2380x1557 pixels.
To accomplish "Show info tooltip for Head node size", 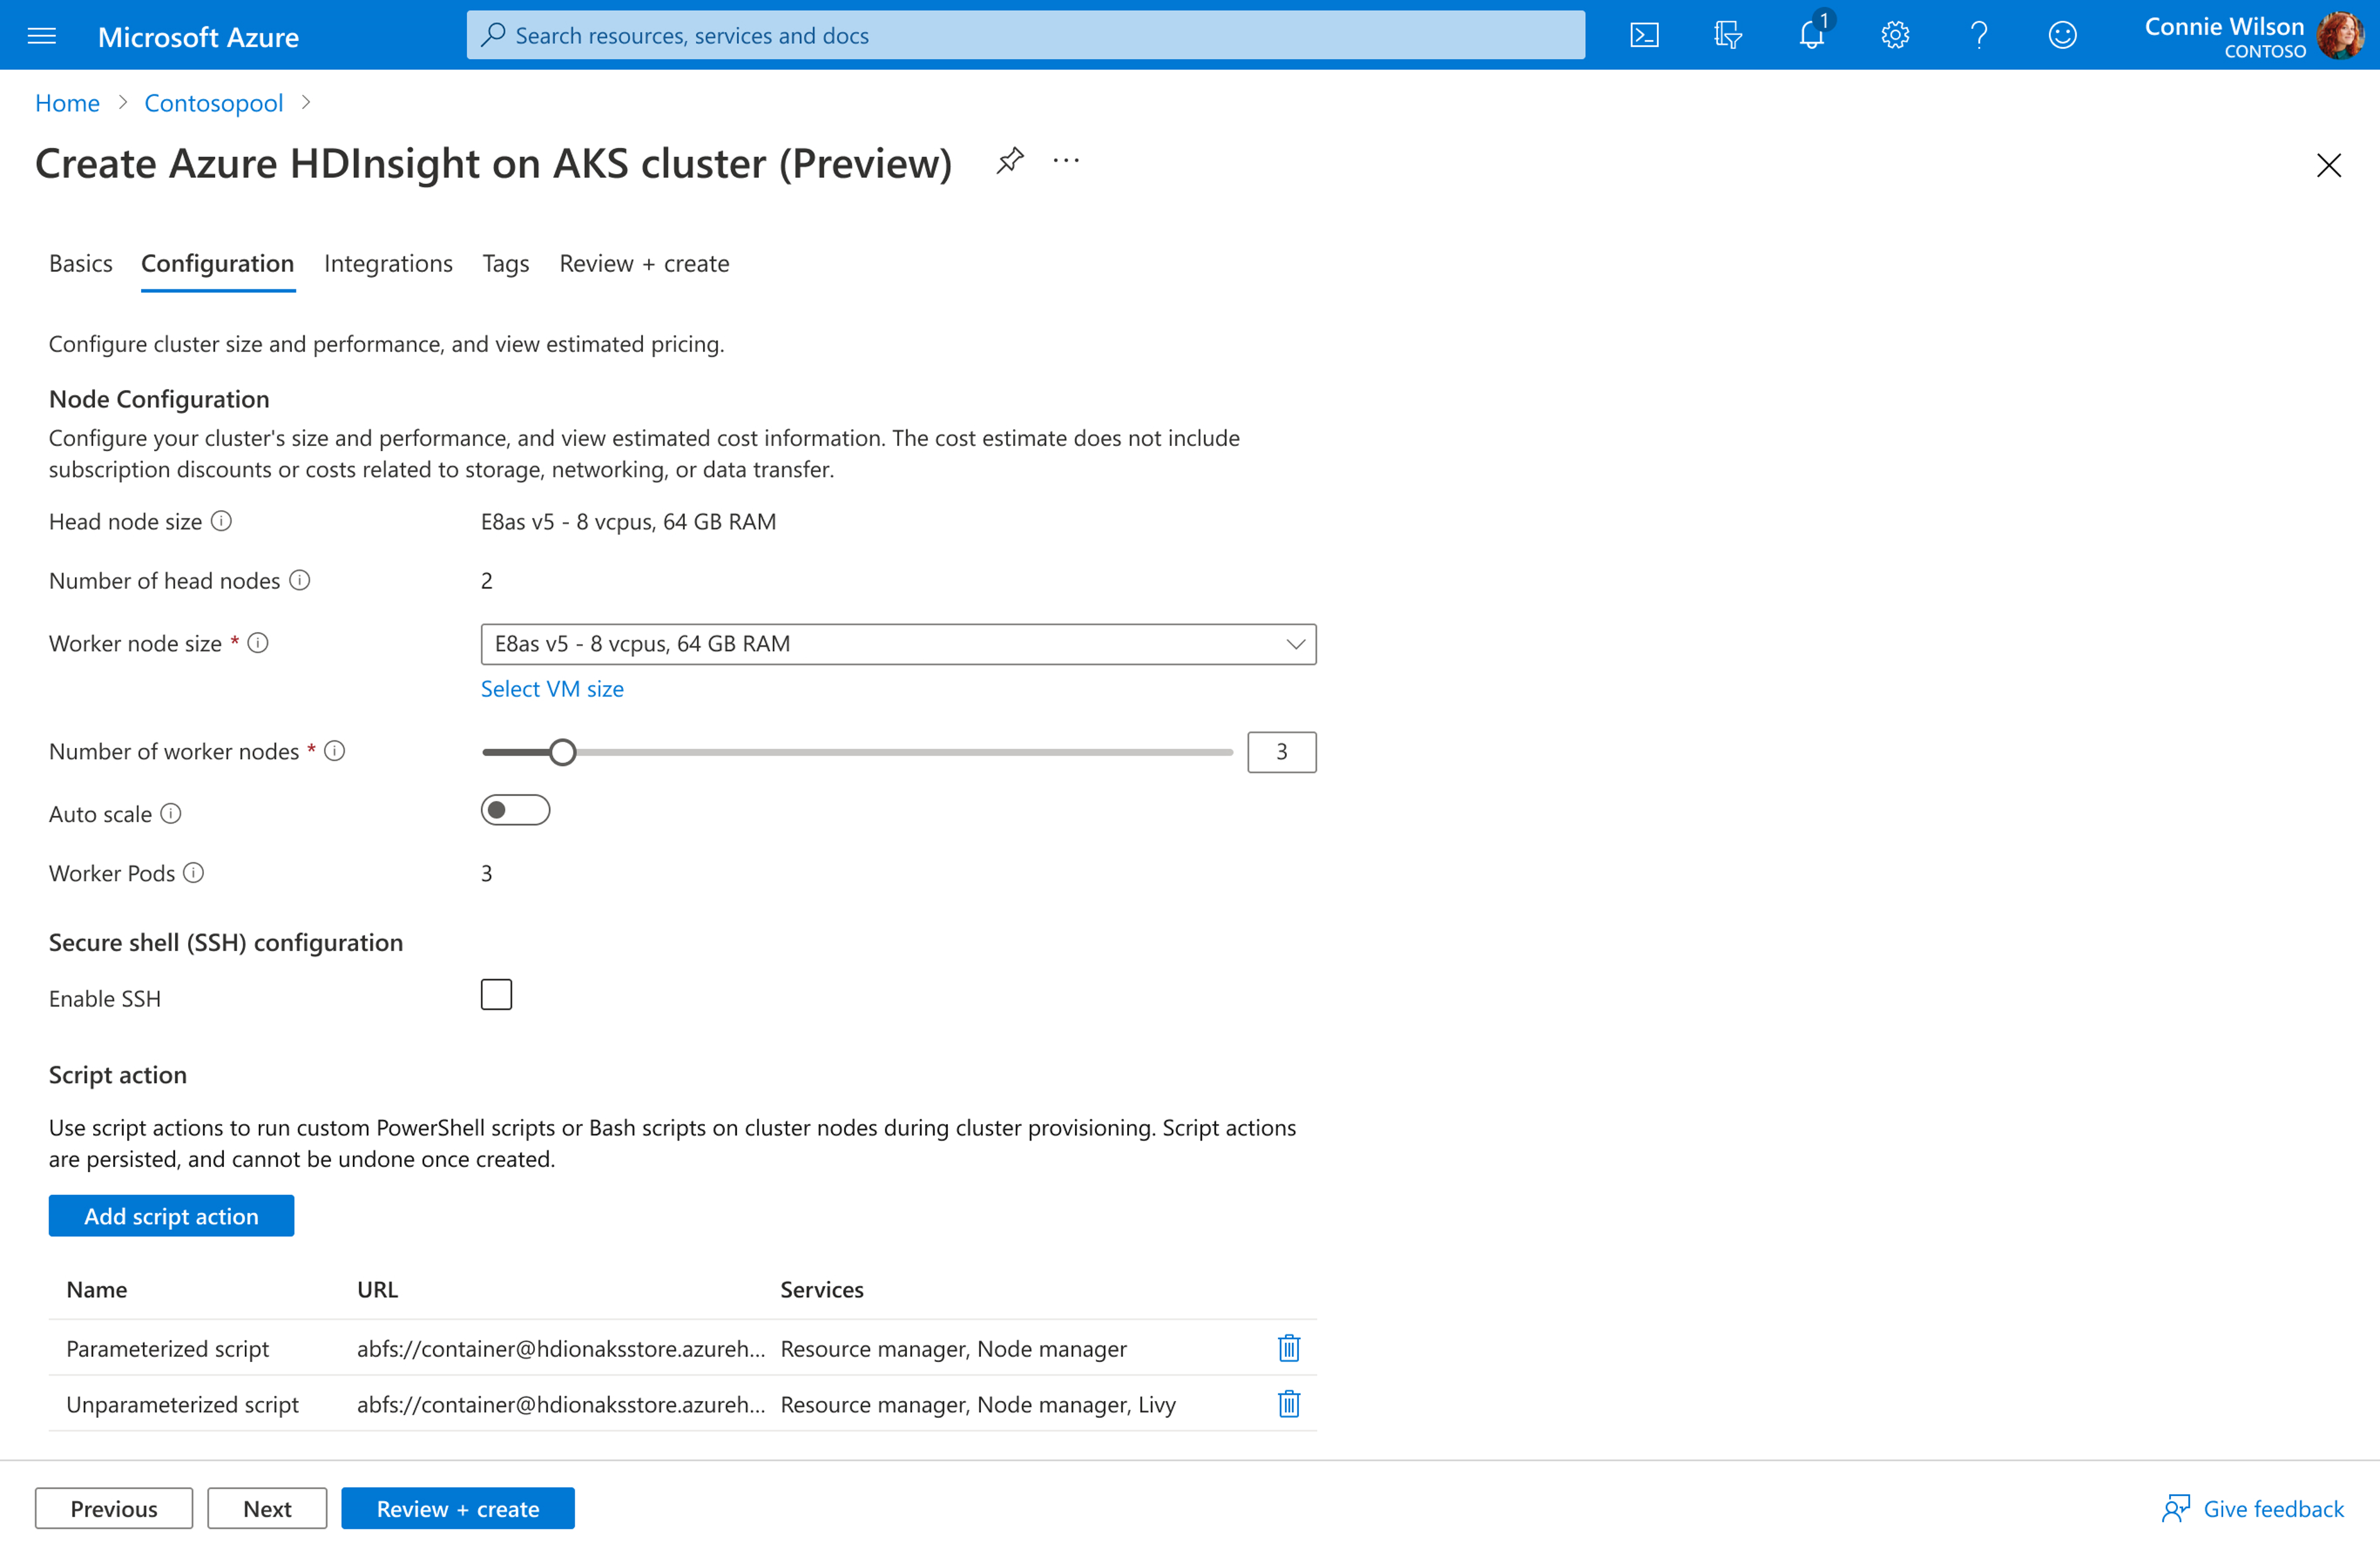I will tap(222, 522).
